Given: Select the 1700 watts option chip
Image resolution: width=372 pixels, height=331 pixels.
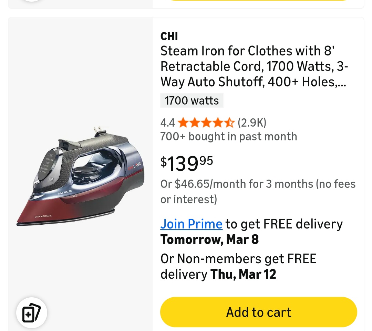Looking at the screenshot, I should tap(192, 100).
